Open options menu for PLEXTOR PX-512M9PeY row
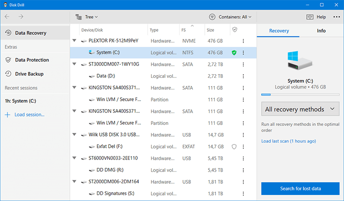The height and width of the screenshot is (201, 344). point(243,41)
